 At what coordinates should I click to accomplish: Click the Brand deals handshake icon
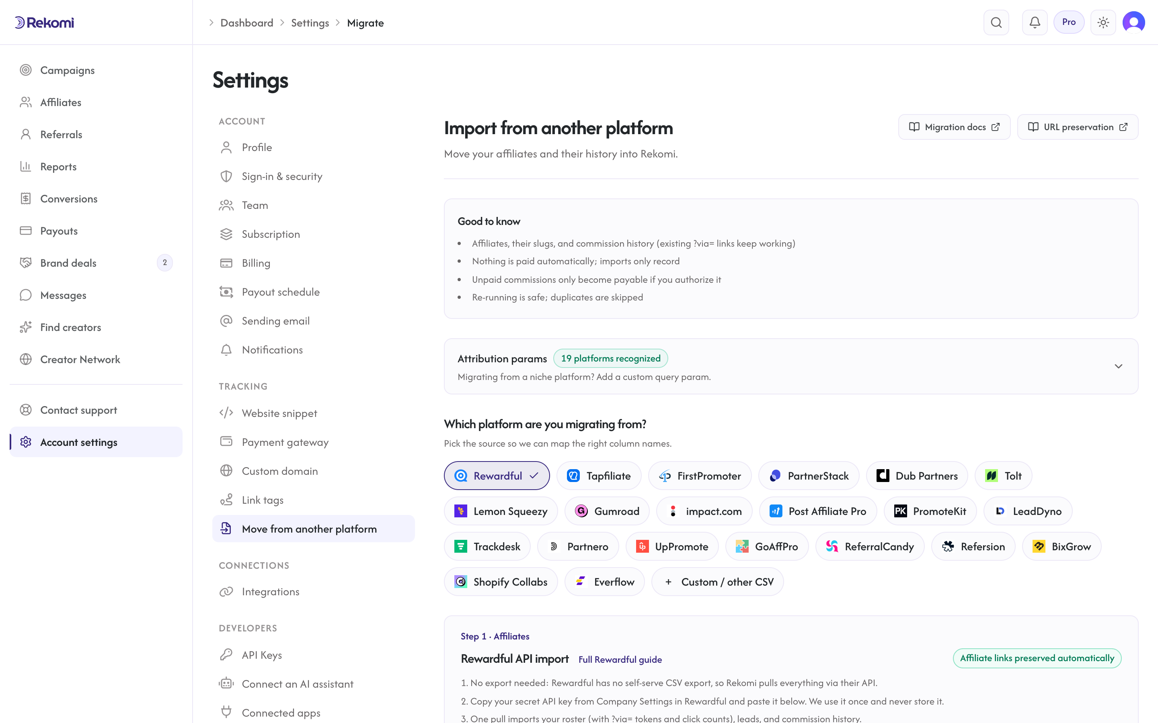tap(26, 263)
